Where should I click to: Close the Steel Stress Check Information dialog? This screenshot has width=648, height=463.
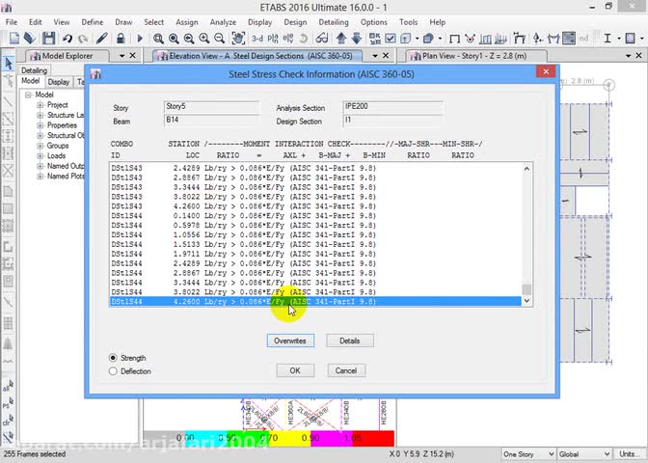tap(546, 72)
